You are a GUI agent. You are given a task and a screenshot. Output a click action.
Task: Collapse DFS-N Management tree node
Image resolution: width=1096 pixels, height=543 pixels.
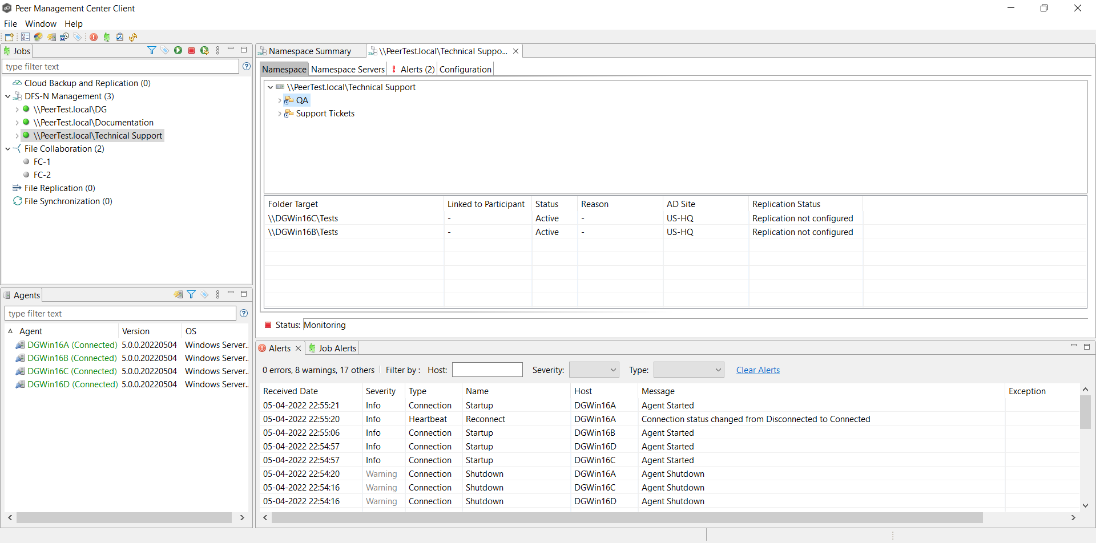click(x=8, y=96)
